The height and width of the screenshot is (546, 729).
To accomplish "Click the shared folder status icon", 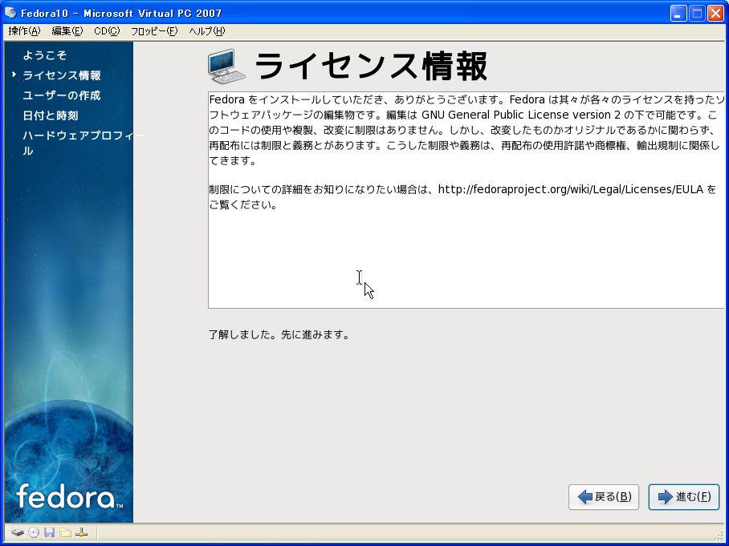I will [66, 532].
